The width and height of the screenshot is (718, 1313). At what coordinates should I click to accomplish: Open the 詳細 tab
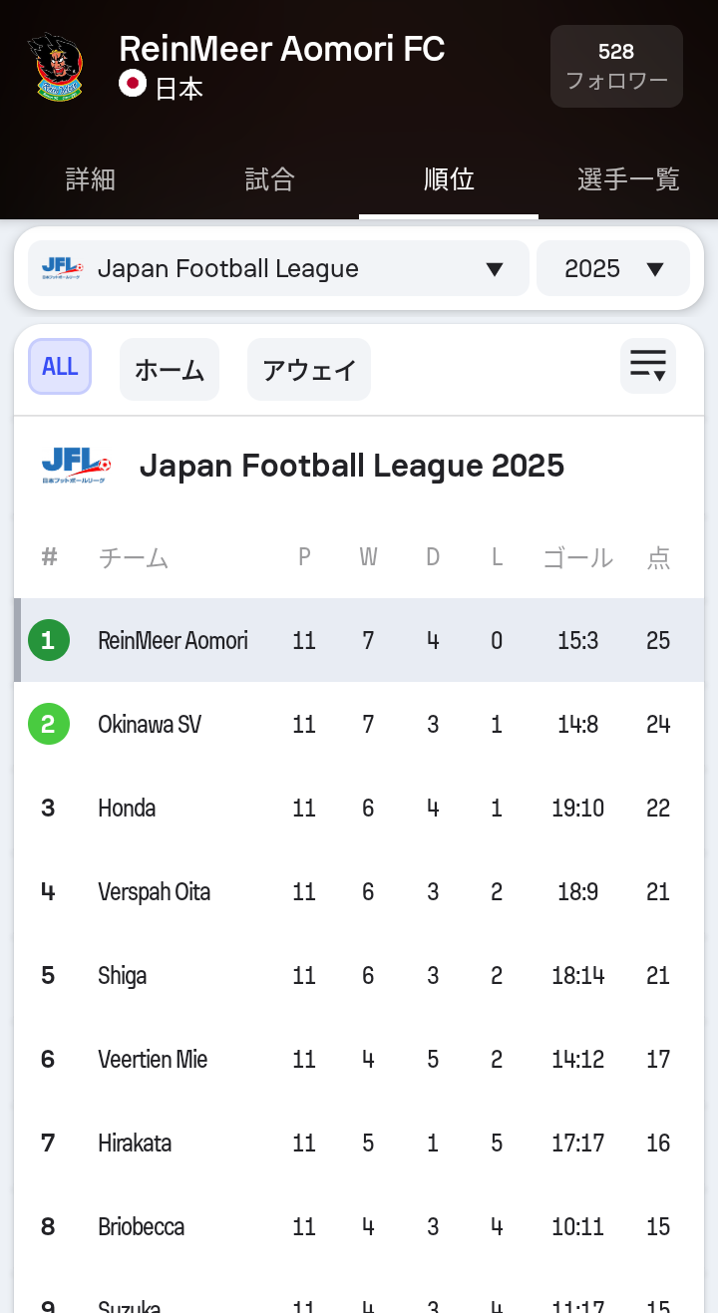pyautogui.click(x=90, y=179)
